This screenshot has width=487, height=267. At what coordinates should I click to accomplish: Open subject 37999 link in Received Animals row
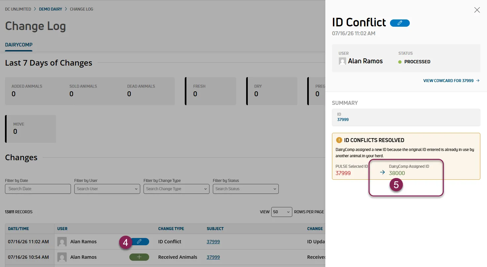point(213,257)
